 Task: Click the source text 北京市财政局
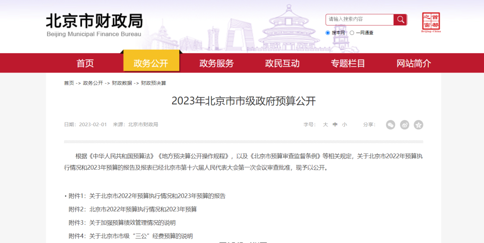click(x=143, y=124)
